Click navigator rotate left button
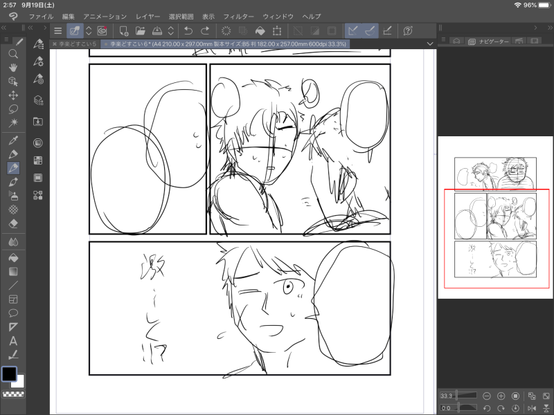 coord(487,408)
